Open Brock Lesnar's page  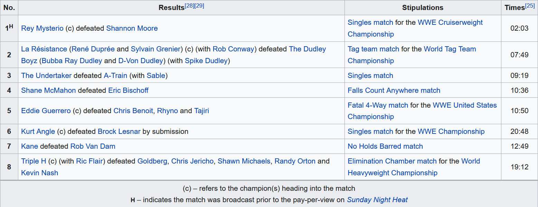point(119,131)
